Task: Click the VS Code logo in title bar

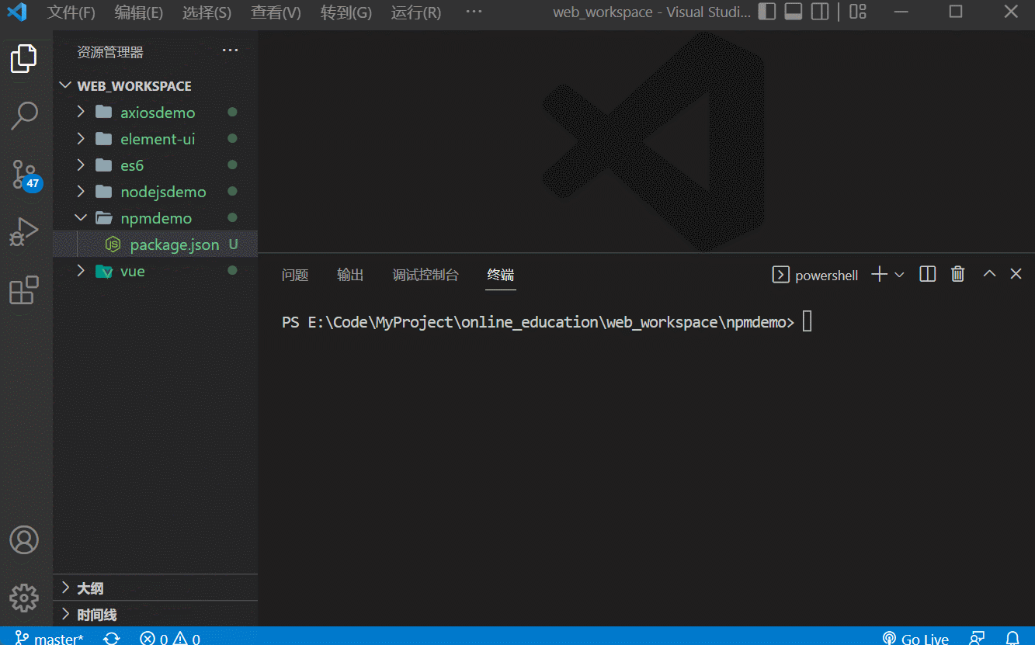Action: pyautogui.click(x=17, y=12)
